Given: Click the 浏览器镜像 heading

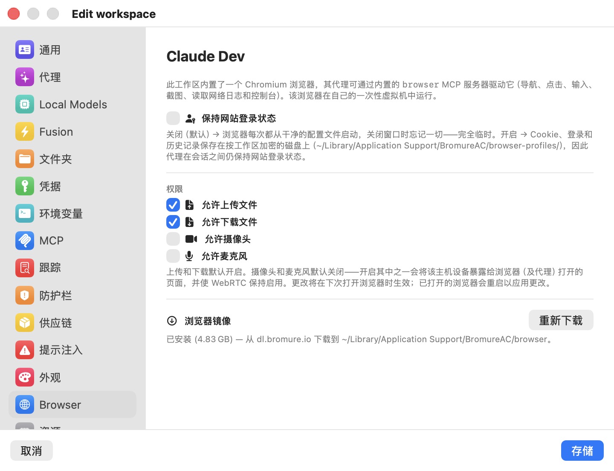Looking at the screenshot, I should coord(208,321).
